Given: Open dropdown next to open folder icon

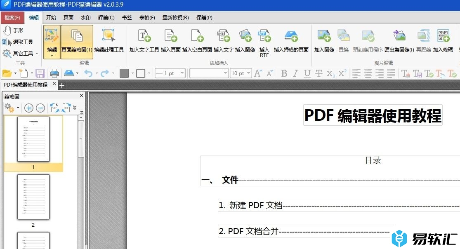Looking at the screenshot, I should [15, 73].
